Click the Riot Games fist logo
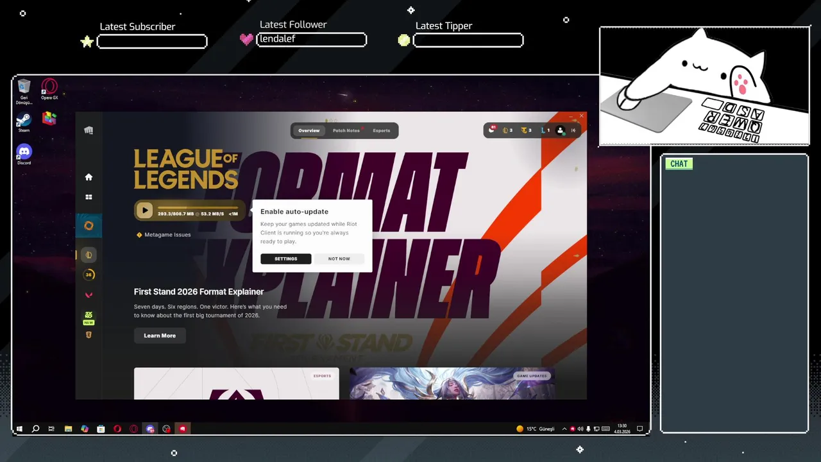The width and height of the screenshot is (821, 462). (x=89, y=130)
